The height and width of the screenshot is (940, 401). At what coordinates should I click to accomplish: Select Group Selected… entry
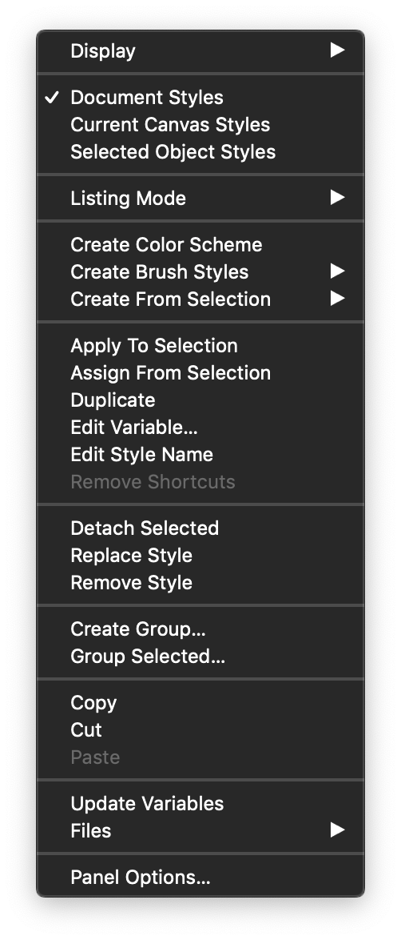pos(200,657)
